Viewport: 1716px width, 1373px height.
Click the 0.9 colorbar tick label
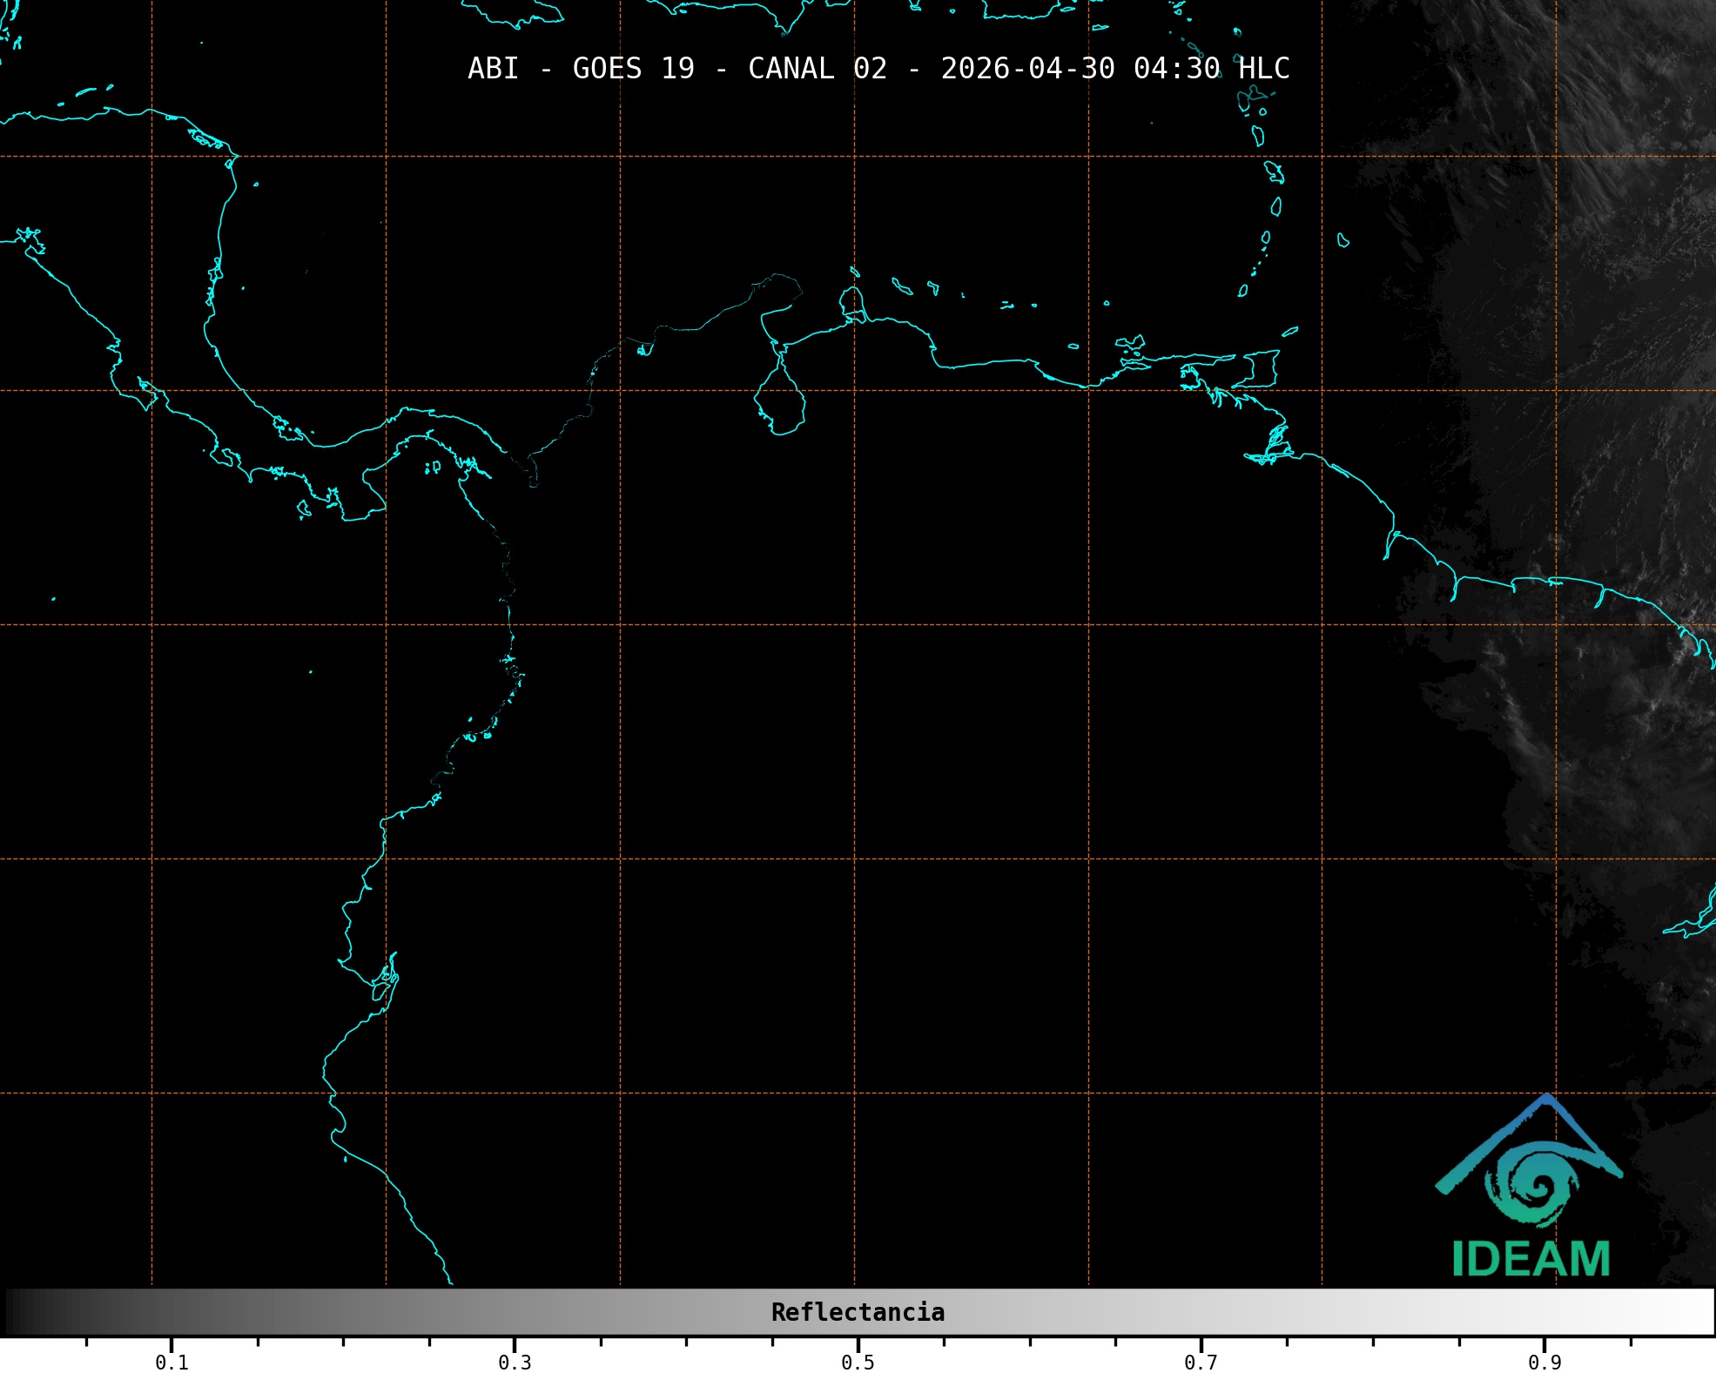(1544, 1362)
